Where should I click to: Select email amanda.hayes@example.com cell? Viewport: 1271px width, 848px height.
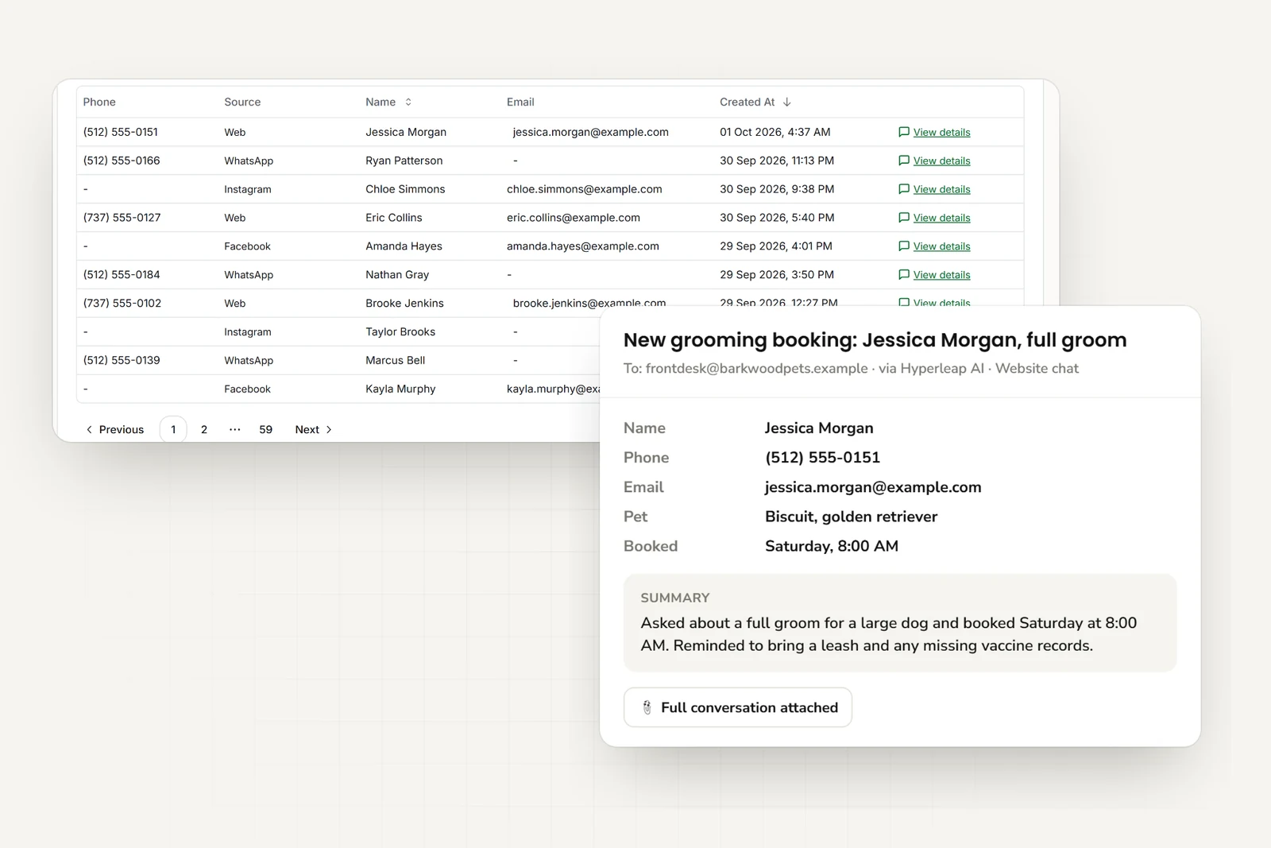[x=583, y=246]
